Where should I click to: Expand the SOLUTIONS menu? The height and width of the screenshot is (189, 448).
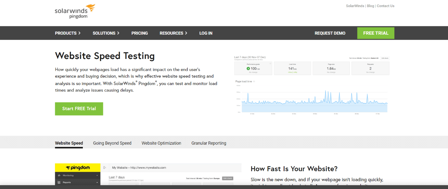point(106,33)
